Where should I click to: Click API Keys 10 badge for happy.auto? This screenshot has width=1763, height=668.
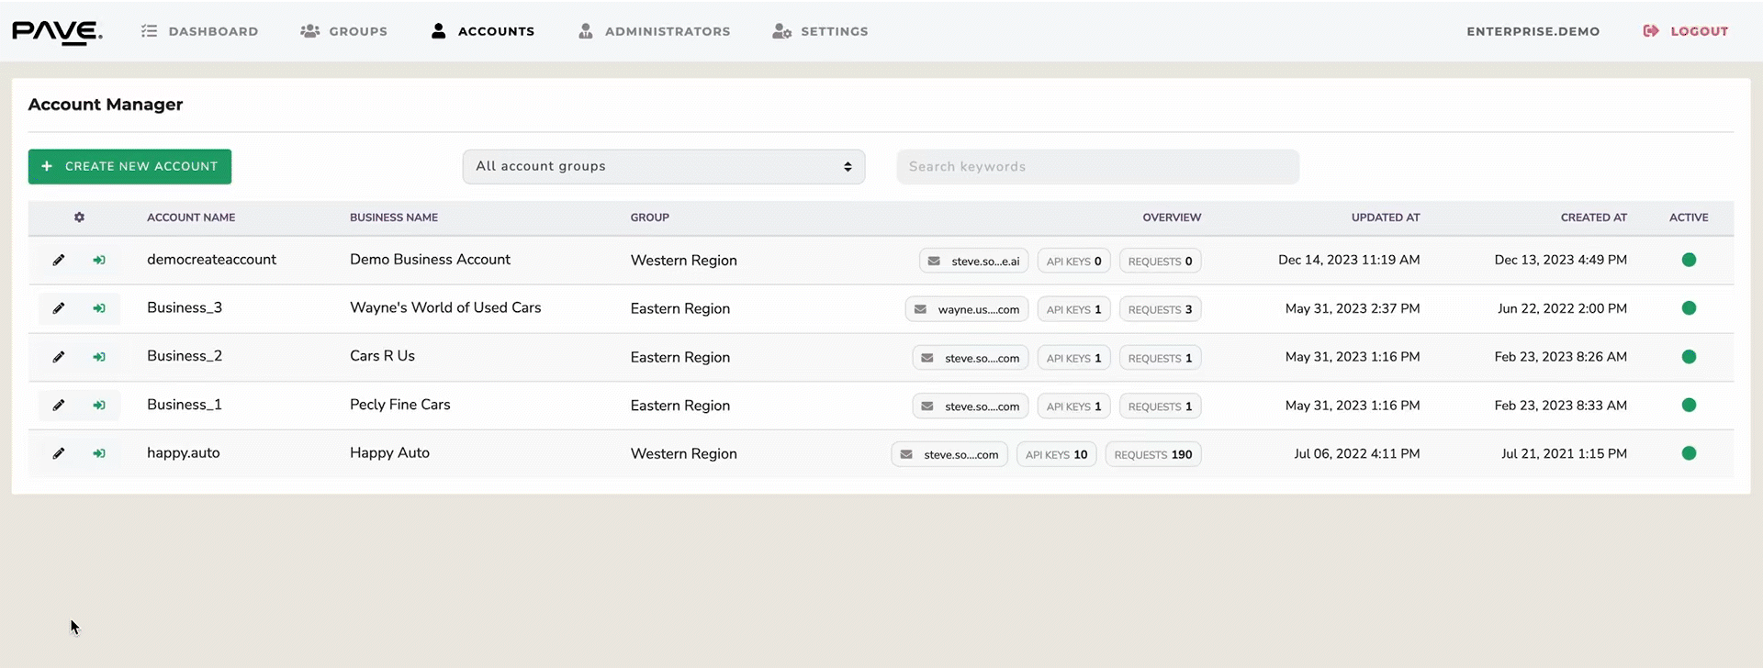click(1056, 454)
